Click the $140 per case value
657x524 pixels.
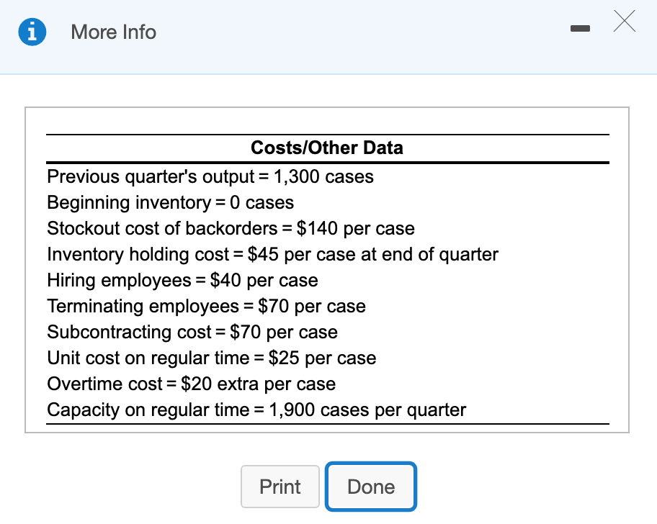(355, 228)
